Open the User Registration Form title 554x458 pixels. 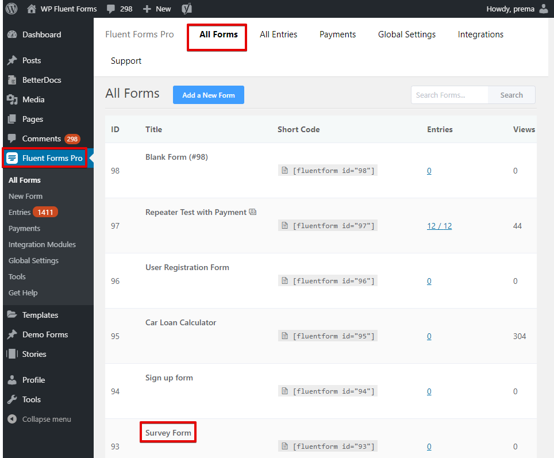click(187, 267)
